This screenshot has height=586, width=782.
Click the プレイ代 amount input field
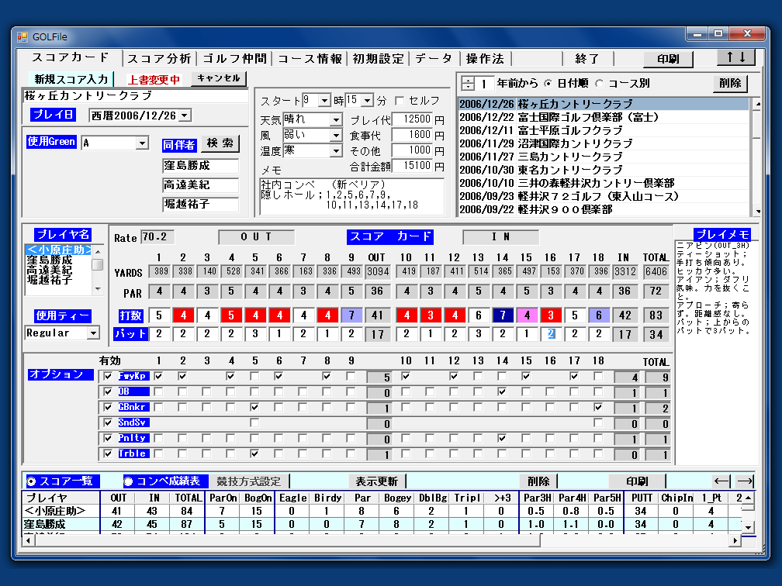411,120
